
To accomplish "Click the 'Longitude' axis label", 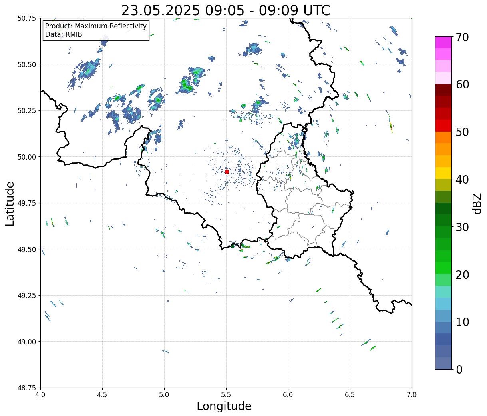I will 224,406.
